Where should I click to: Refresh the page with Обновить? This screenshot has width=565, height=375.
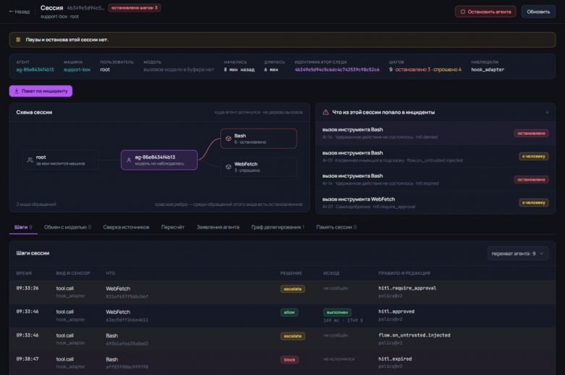[x=538, y=12]
